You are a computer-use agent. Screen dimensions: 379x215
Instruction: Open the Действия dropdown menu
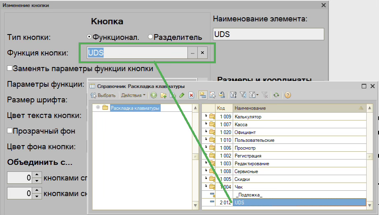(133, 95)
